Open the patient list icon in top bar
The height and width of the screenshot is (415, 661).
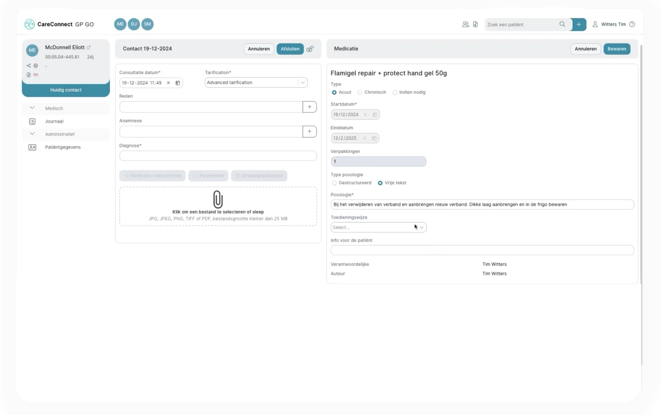tap(465, 24)
